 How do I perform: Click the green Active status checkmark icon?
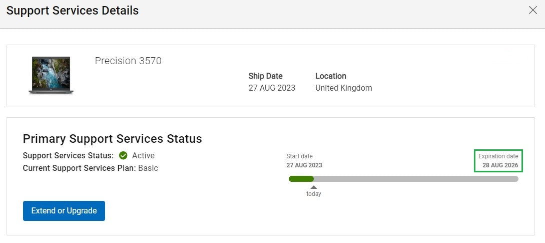[x=123, y=156]
